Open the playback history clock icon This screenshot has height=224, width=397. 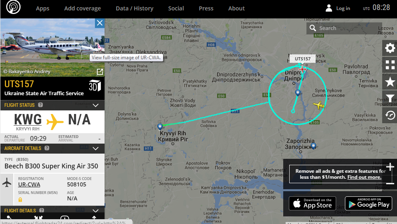point(390,115)
